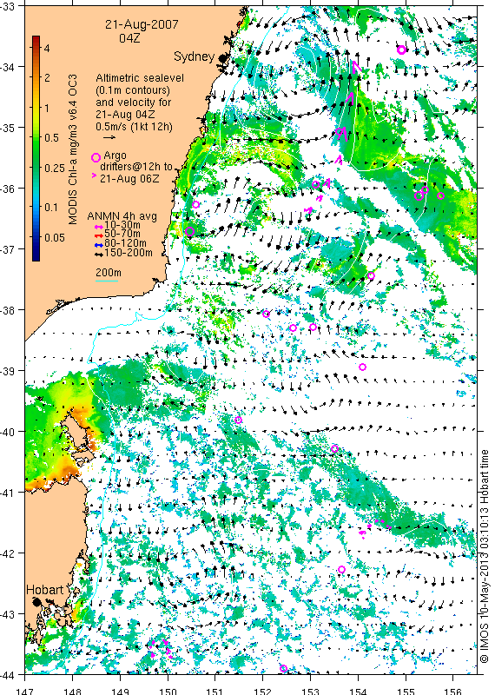Screen dimensions: 495x695
Task: Click bold Argo float circle near 33.7°S 155°E
Action: 401,50
